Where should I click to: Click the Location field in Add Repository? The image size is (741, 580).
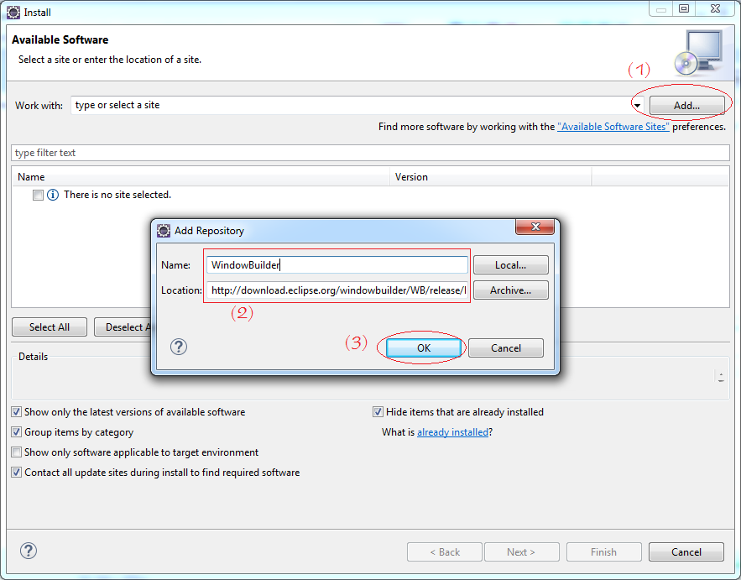click(x=337, y=290)
